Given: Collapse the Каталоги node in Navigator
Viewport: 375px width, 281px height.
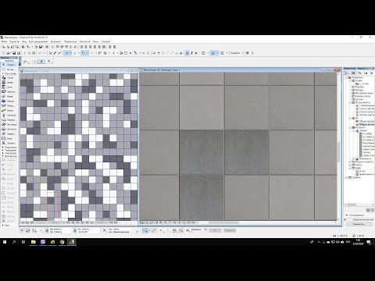Looking at the screenshot, I should click(x=350, y=127).
